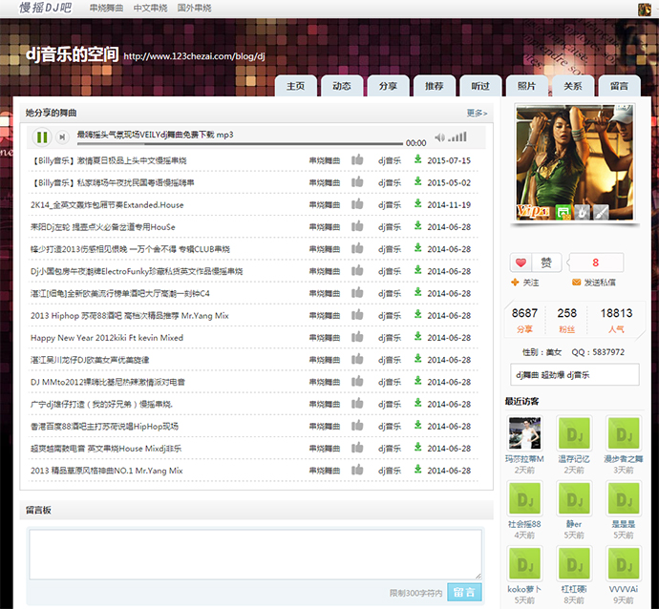Screen dimensions: 659x609
Task: Click the 慢摇DJ吧 site logo
Action: [46, 8]
